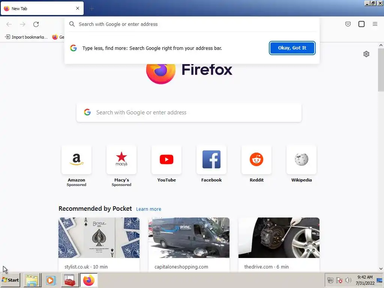The image size is (384, 288).
Task: Open new tab personalize gear icon
Action: [366, 54]
